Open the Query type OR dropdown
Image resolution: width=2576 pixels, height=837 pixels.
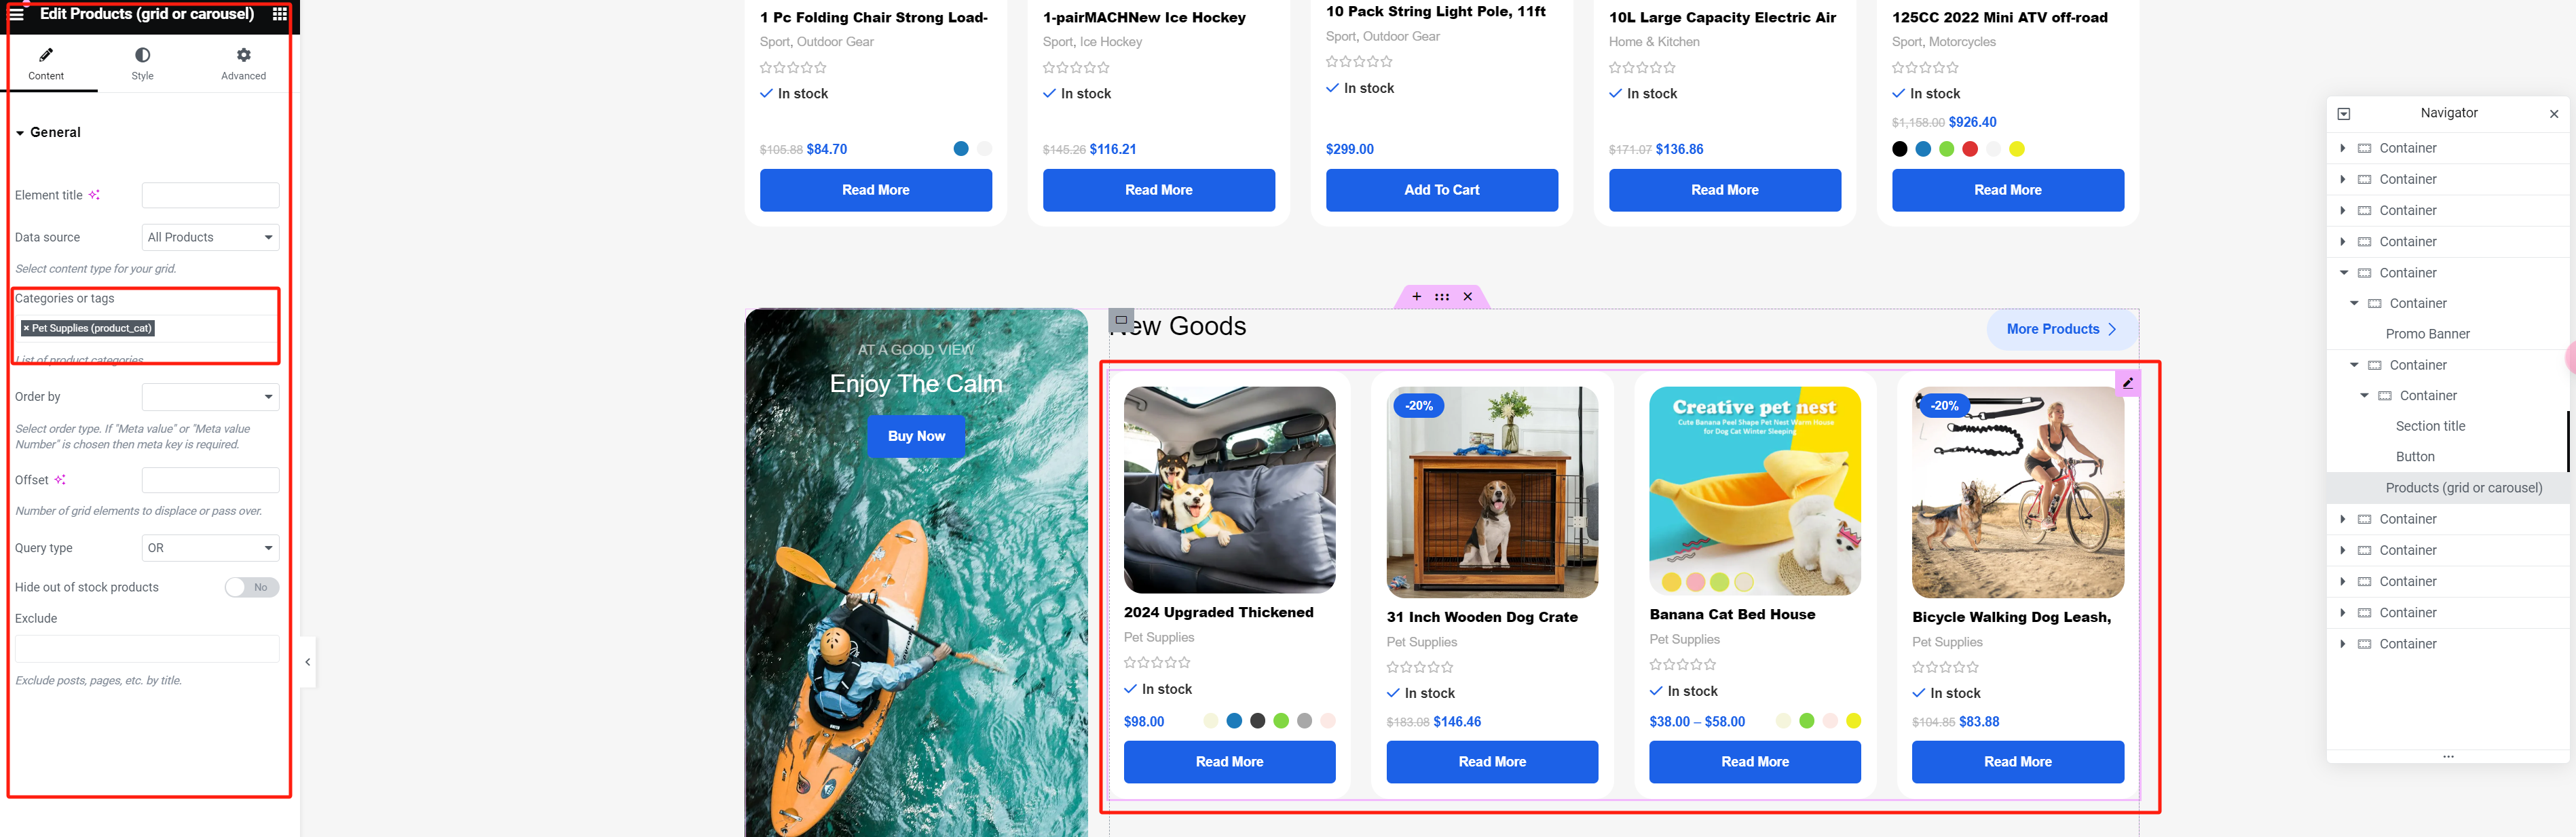[210, 548]
